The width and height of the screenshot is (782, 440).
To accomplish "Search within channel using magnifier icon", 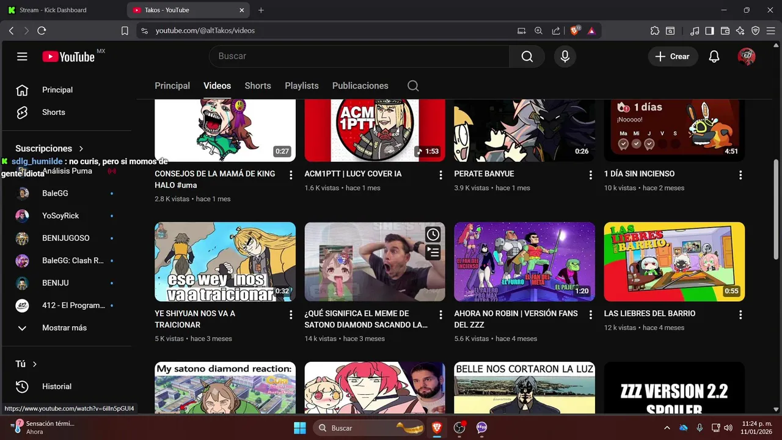I will point(413,86).
